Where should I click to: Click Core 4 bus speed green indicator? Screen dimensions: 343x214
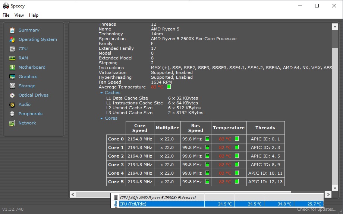(x=207, y=173)
